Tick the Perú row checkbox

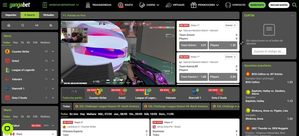[7, 134]
